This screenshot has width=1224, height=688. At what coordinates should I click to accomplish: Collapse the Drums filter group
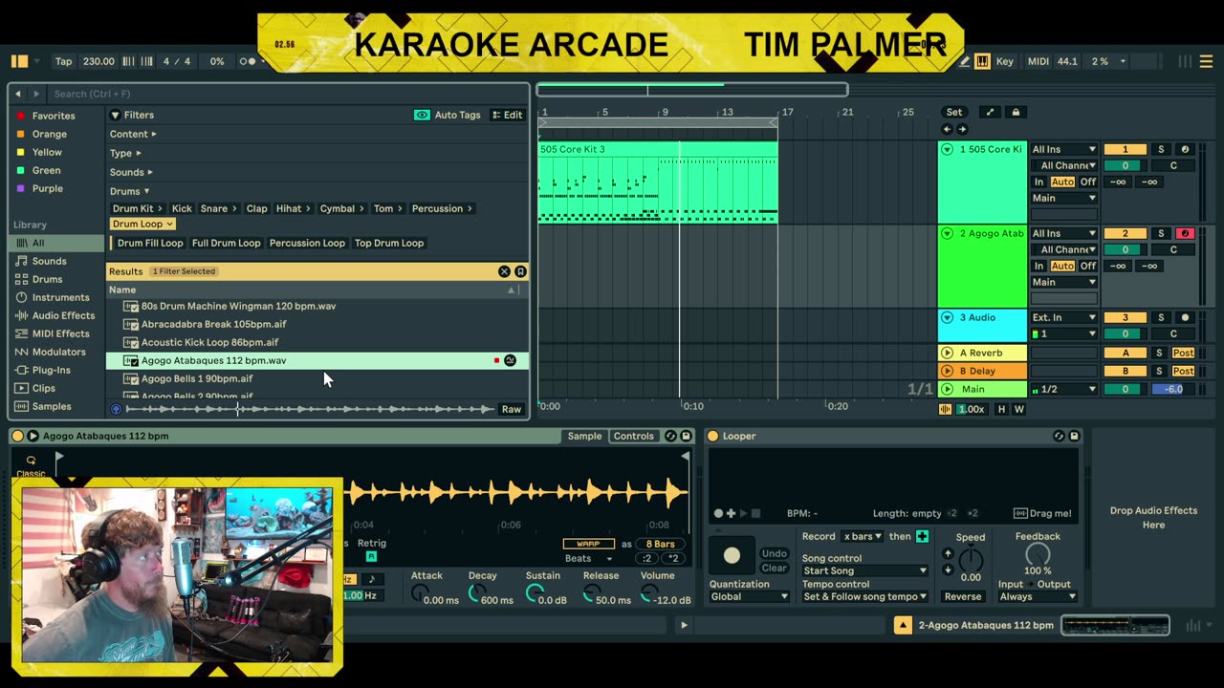(129, 191)
